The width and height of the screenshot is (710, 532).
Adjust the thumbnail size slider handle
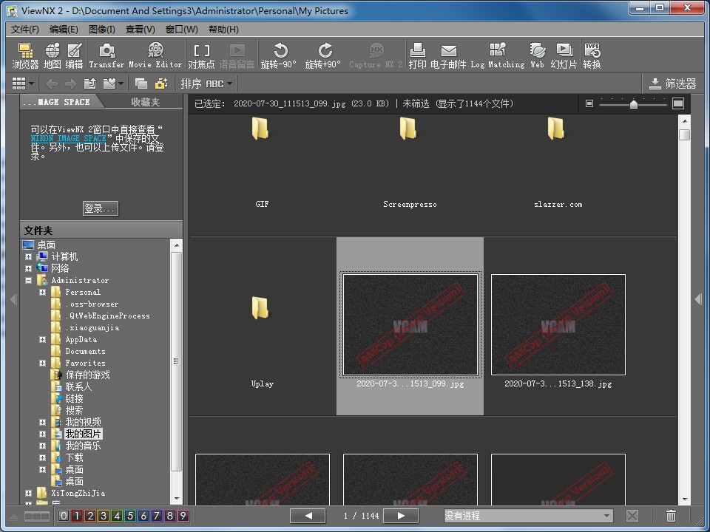tap(634, 104)
